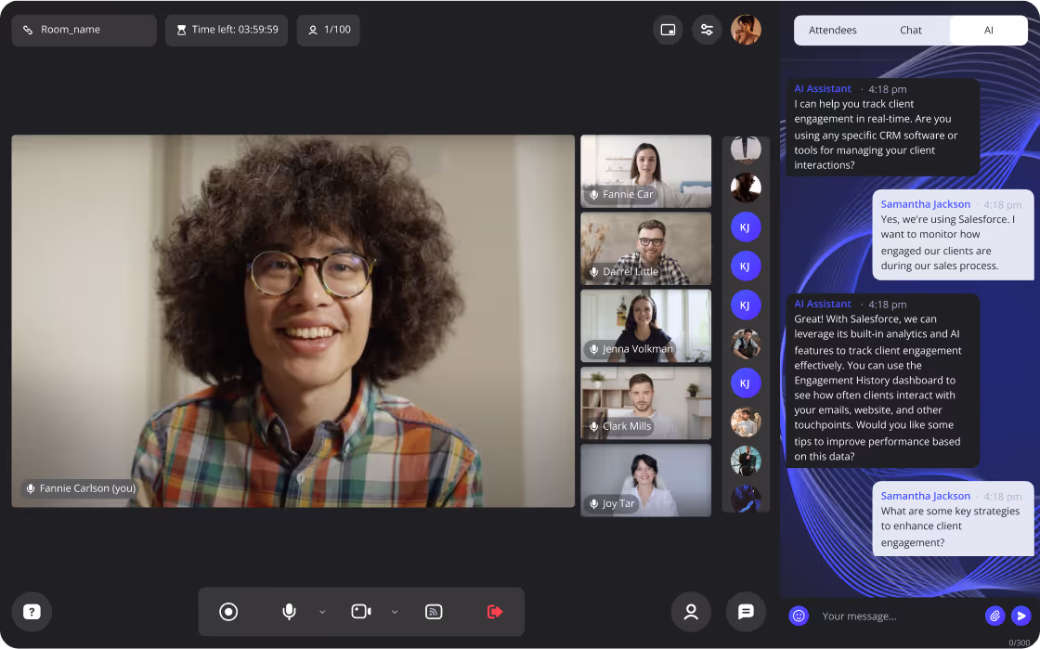Screen dimensions: 1040x649
Task: Click mic icon beside Joy Tar
Action: point(594,504)
